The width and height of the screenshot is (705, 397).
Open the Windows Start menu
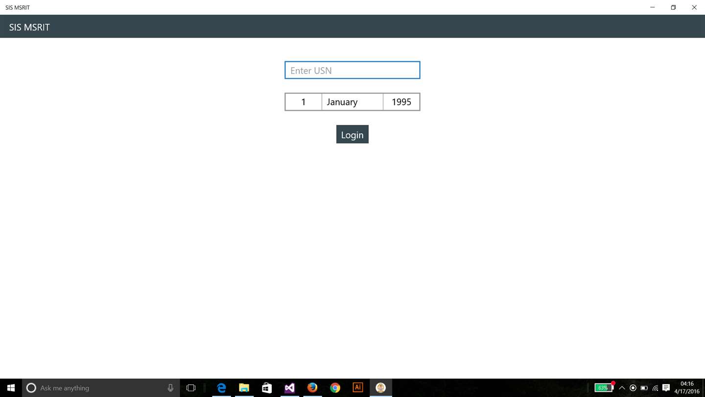11,388
